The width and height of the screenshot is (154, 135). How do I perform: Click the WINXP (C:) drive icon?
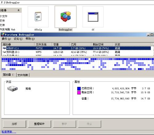click(4, 48)
